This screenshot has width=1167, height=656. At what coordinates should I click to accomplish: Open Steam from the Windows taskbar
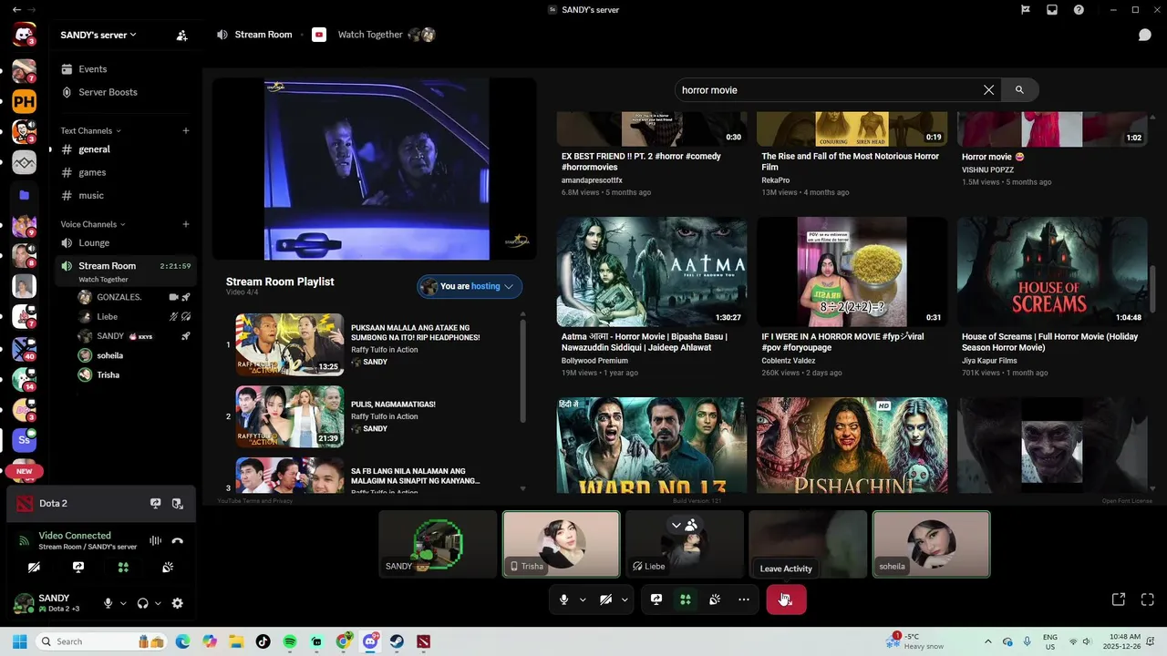[x=397, y=641]
